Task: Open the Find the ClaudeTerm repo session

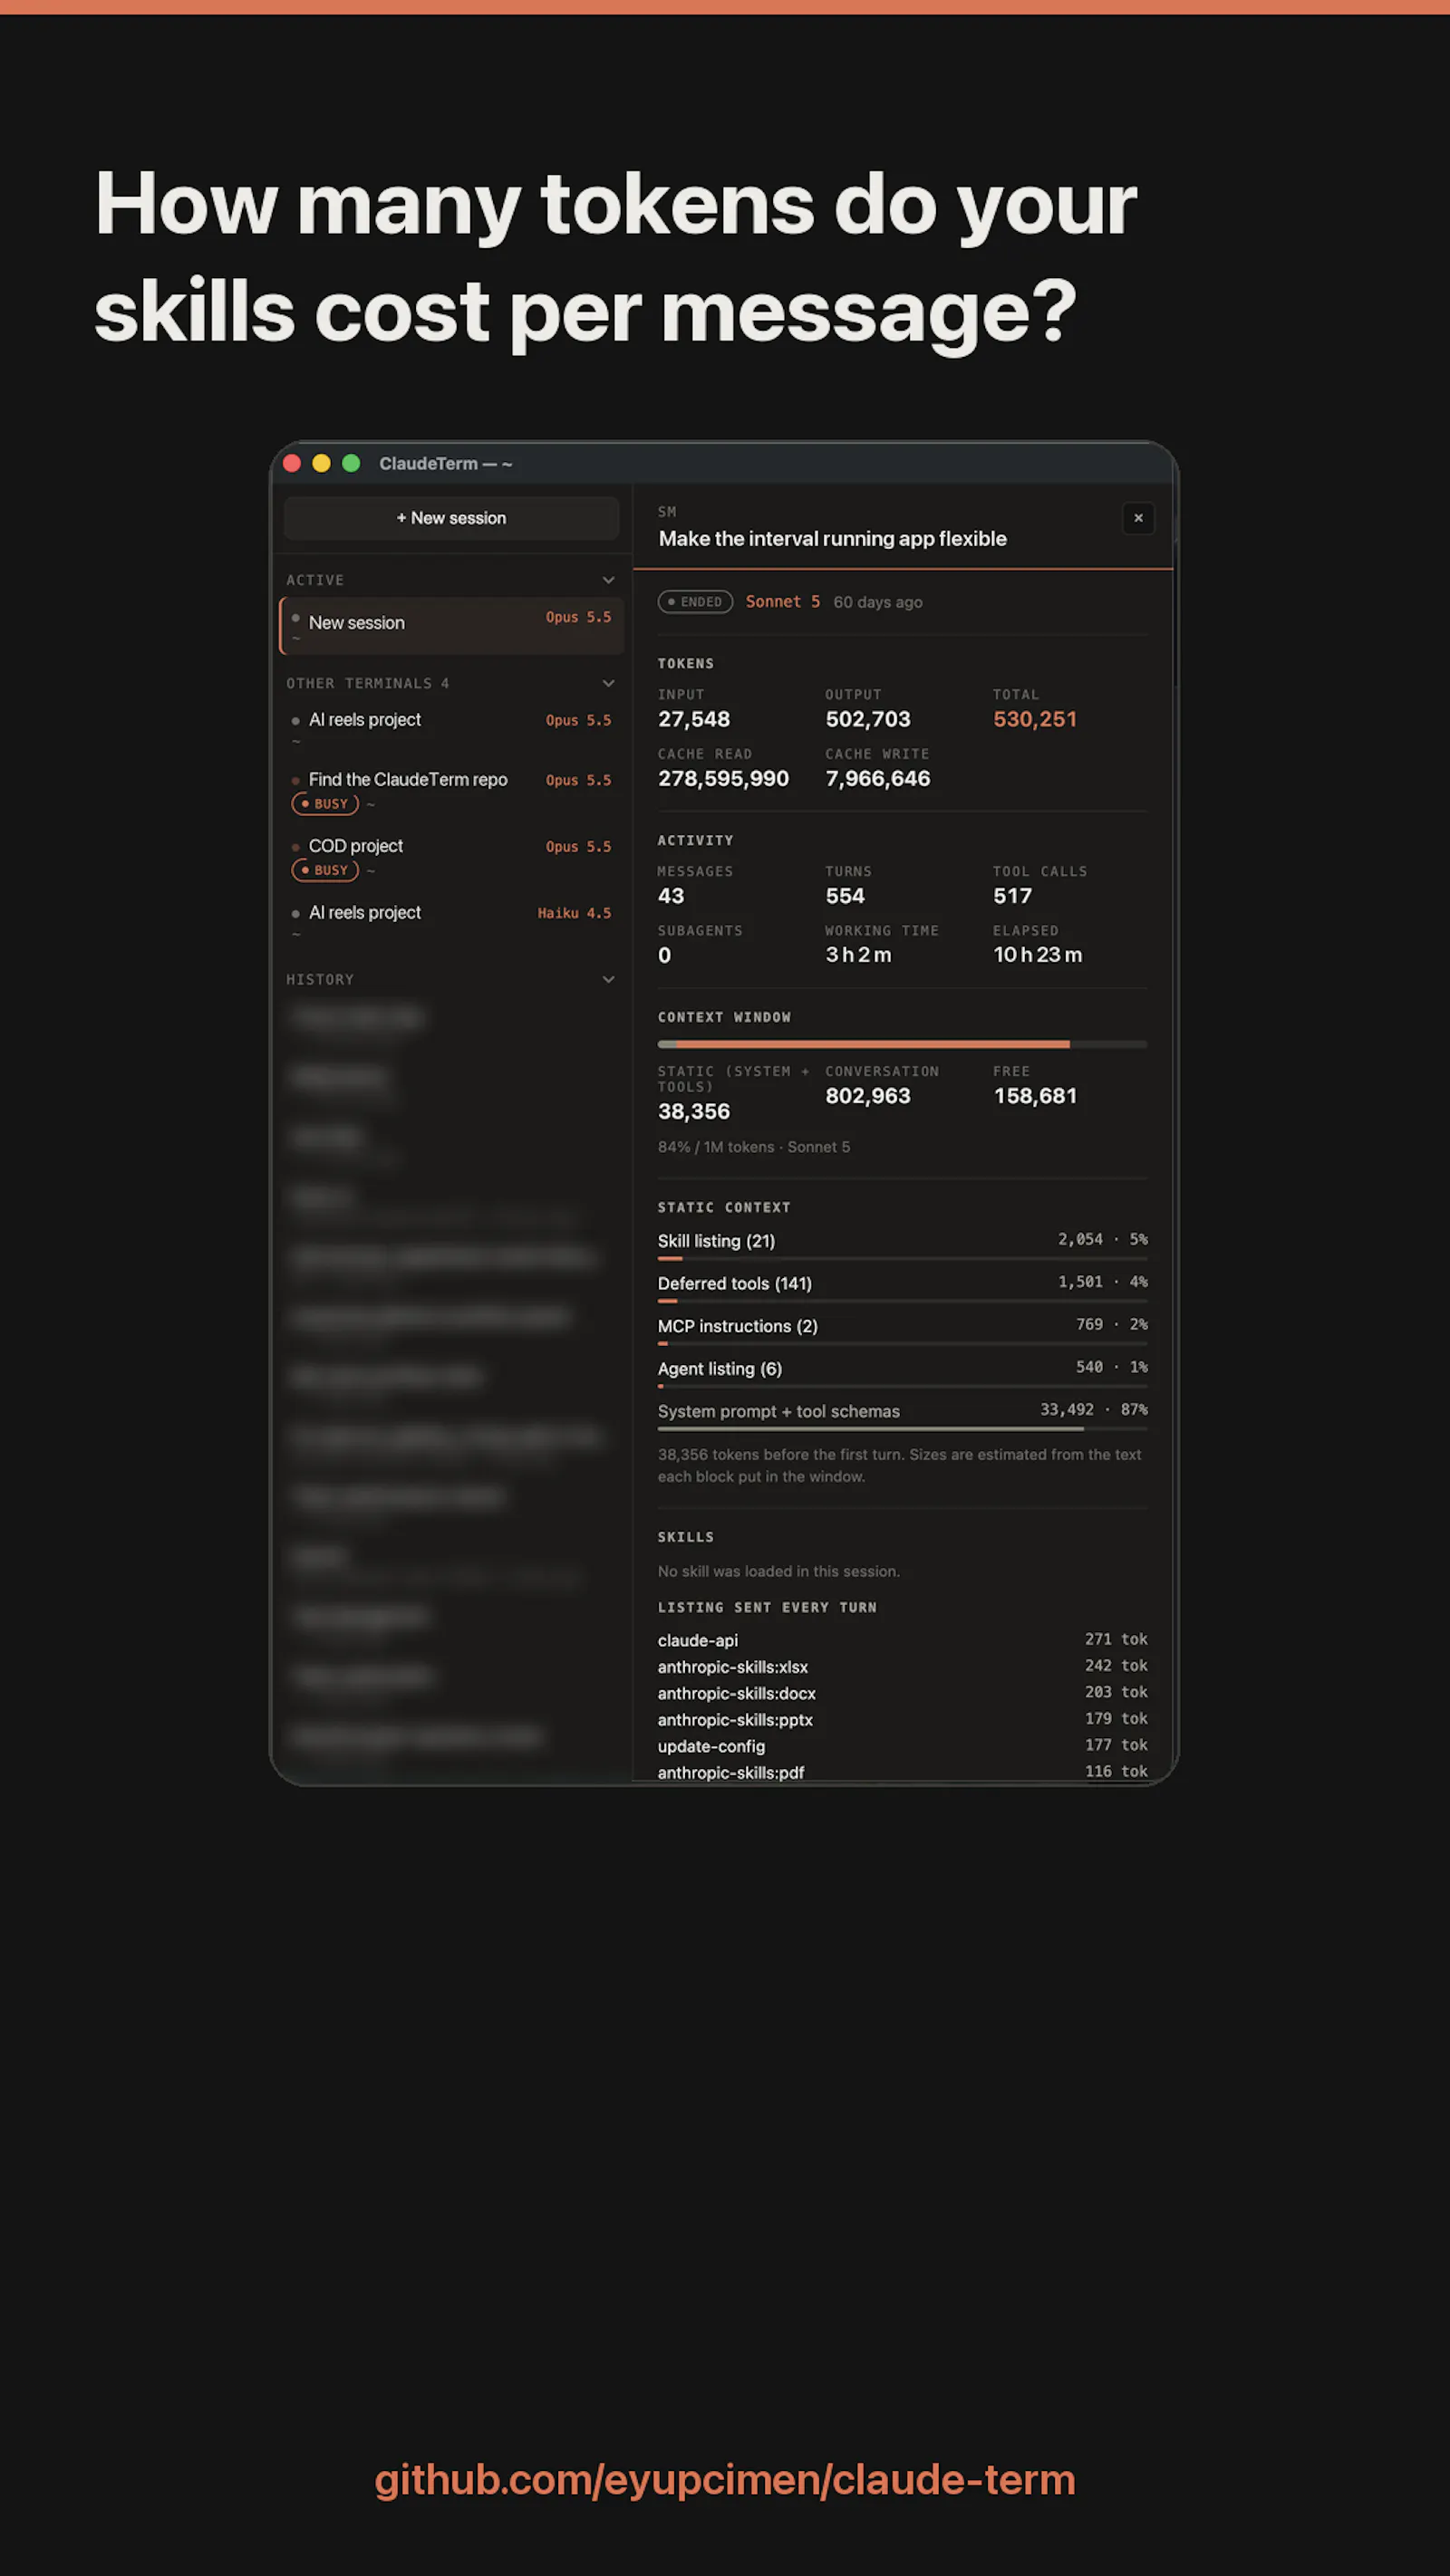Action: point(451,790)
